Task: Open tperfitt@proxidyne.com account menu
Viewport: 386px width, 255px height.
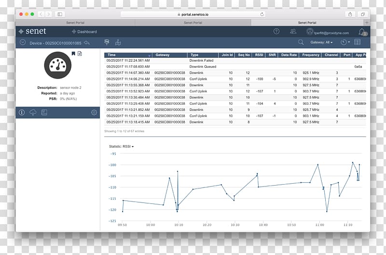Action: tap(328, 32)
